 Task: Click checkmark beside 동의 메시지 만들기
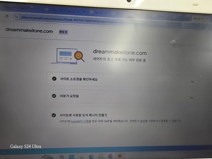[x=54, y=115]
